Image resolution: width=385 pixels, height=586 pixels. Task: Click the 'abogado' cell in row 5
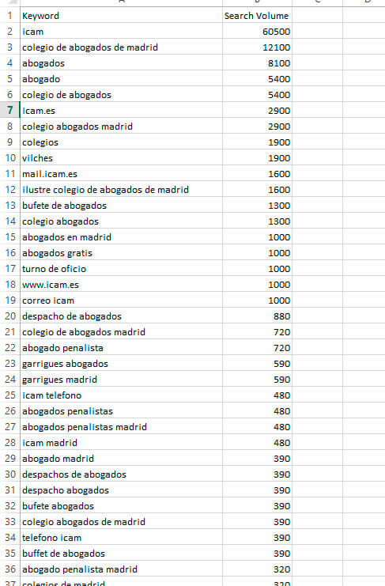pyautogui.click(x=121, y=79)
